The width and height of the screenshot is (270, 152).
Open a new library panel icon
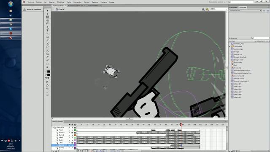(x=267, y=11)
